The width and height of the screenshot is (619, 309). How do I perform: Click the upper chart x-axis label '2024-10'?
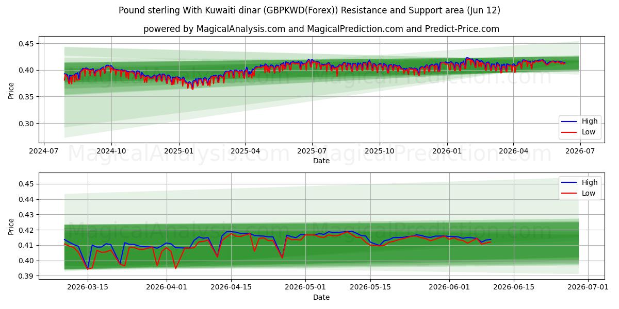(x=111, y=151)
